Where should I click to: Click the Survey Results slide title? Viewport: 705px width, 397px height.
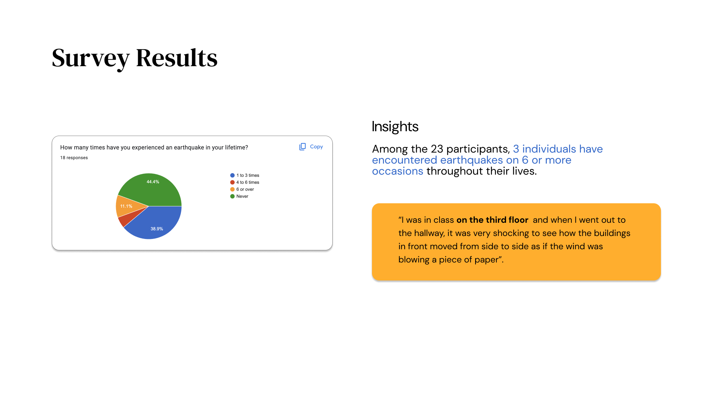click(x=134, y=58)
